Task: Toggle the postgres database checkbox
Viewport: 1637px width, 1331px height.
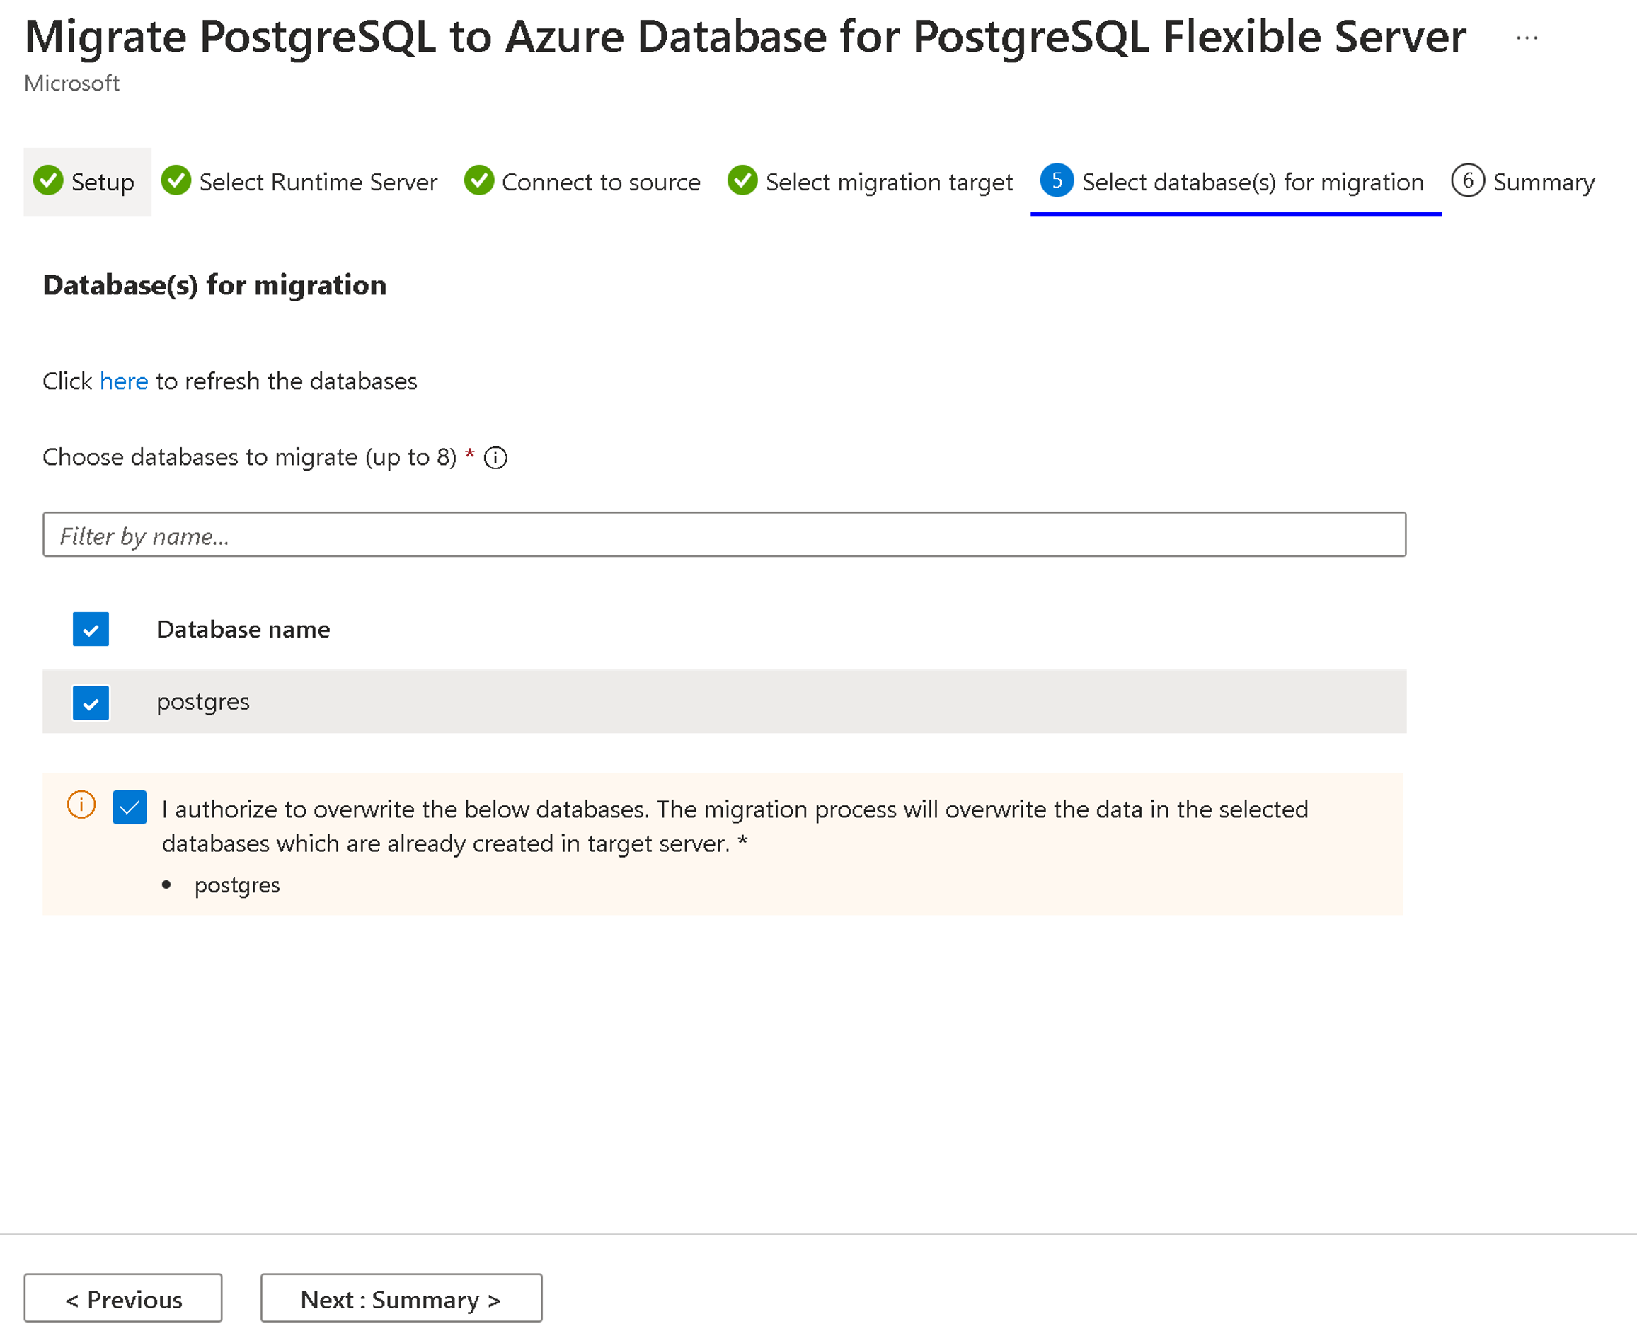Action: (x=93, y=701)
